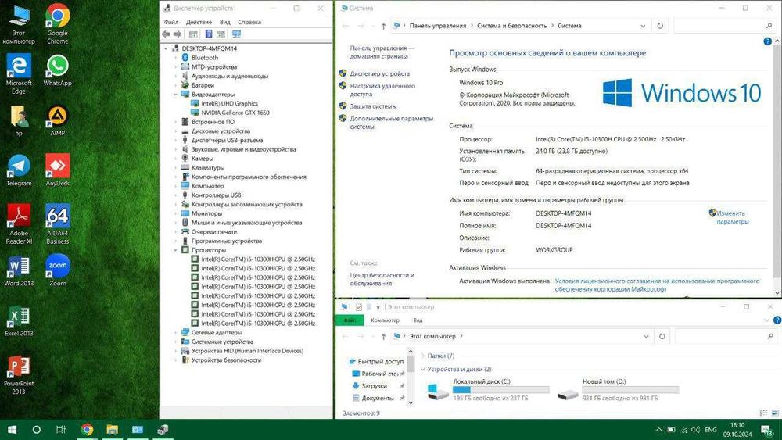Switch to Компьютер ribbon tab
This screenshot has height=440, width=782.
coord(385,320)
